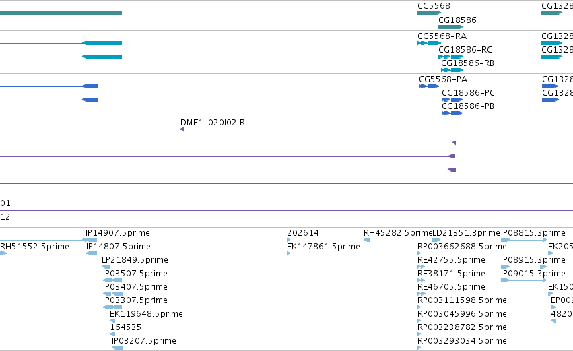Select the RP003662688.5prime label
573x351 pixels.
pyautogui.click(x=463, y=247)
